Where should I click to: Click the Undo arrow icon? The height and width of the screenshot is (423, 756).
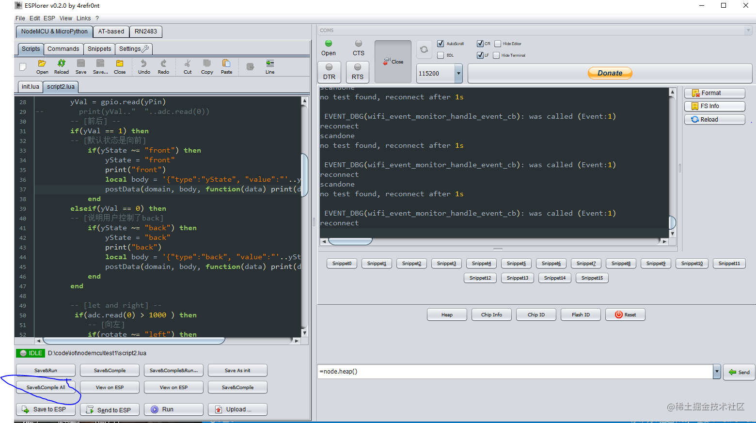[143, 63]
